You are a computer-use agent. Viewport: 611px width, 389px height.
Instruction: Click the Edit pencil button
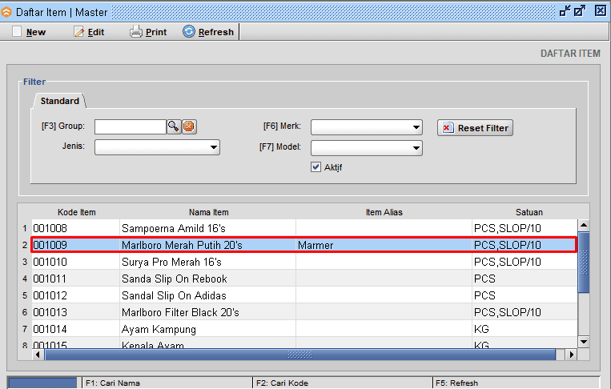[x=89, y=32]
